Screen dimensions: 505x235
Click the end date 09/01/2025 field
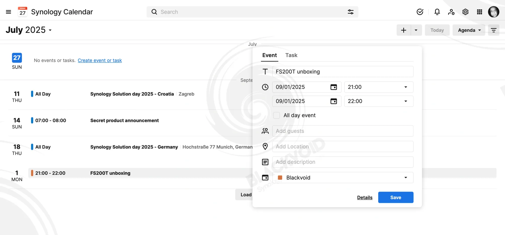pos(307,101)
